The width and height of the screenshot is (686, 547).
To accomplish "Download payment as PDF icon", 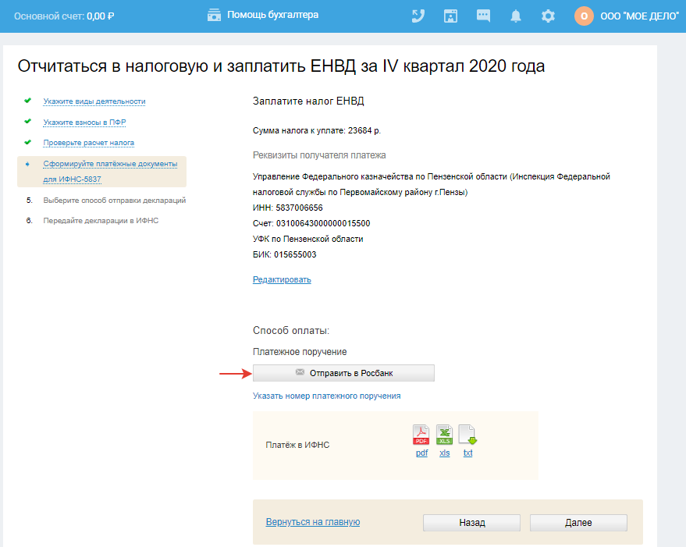I will [421, 435].
